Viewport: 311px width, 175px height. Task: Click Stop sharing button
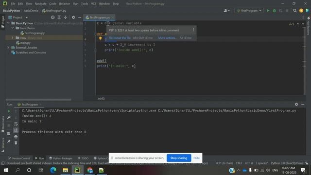tap(179, 158)
